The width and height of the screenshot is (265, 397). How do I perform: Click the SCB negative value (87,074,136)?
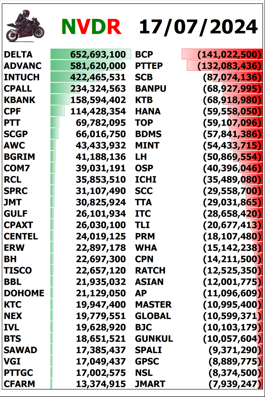click(232, 77)
